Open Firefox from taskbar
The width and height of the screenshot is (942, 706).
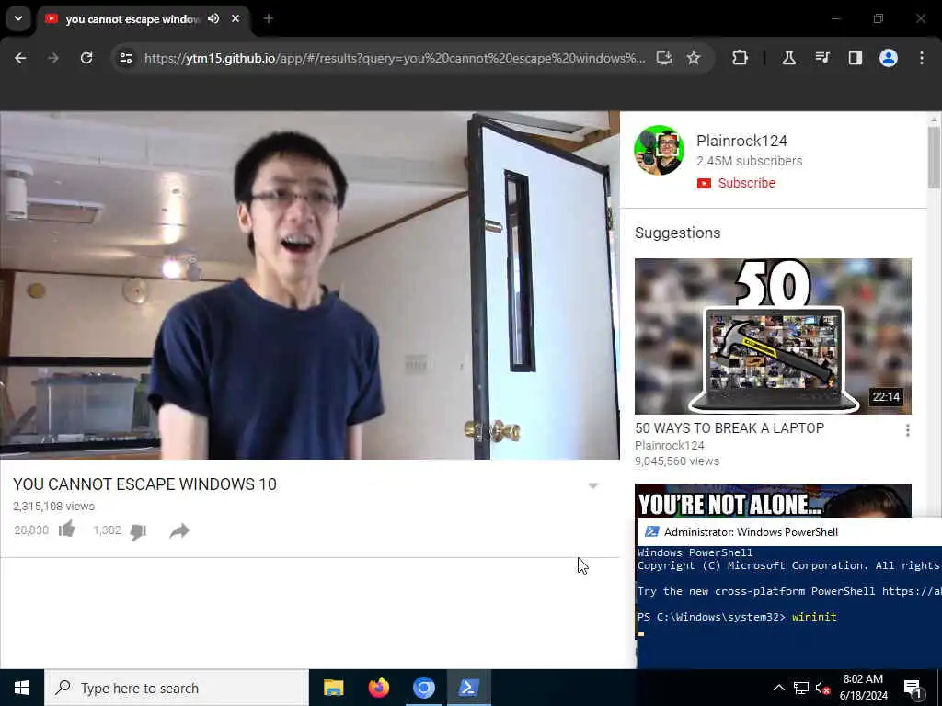pyautogui.click(x=378, y=688)
